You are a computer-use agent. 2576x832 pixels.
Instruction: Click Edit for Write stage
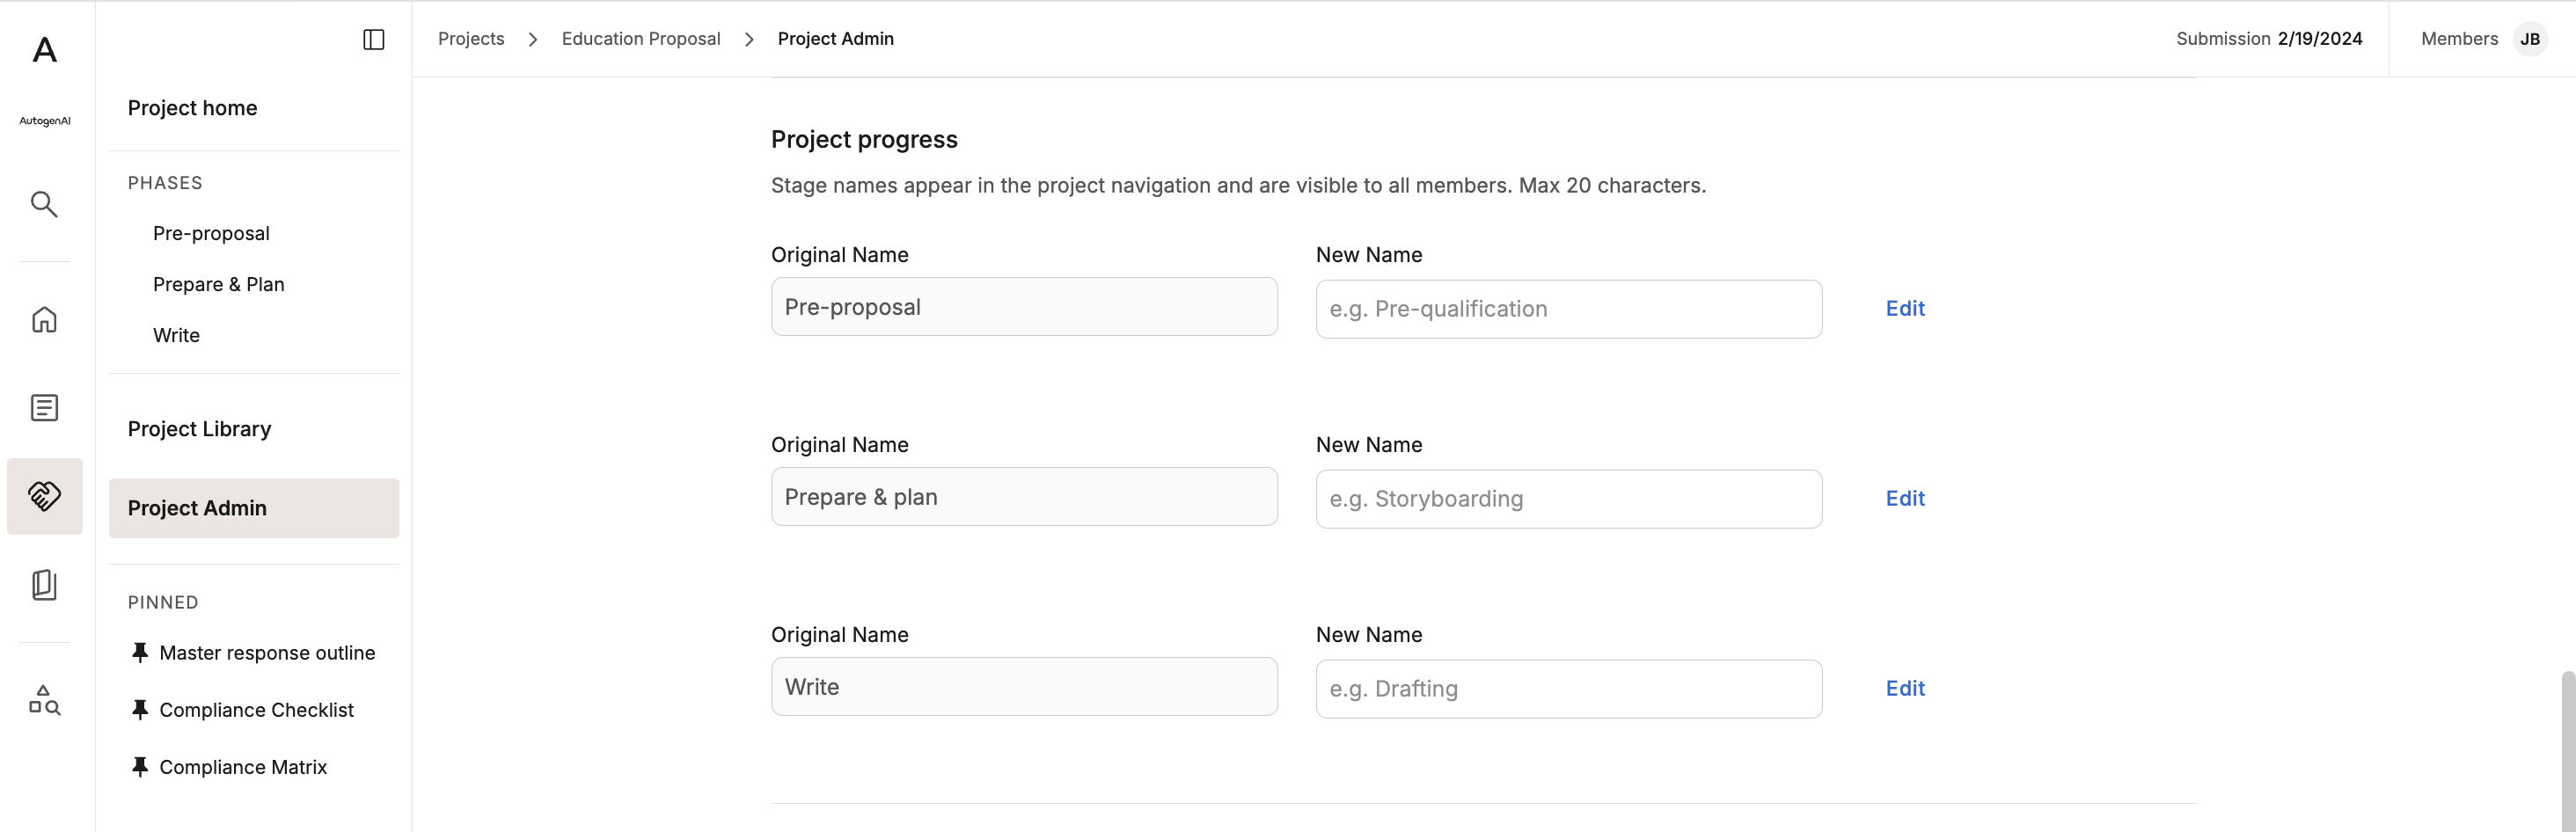point(1905,689)
